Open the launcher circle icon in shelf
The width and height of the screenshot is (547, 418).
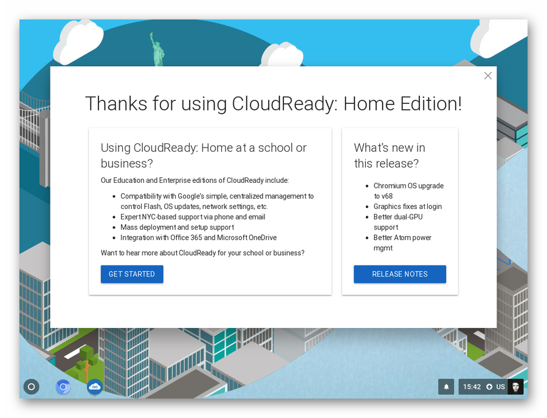click(x=32, y=386)
